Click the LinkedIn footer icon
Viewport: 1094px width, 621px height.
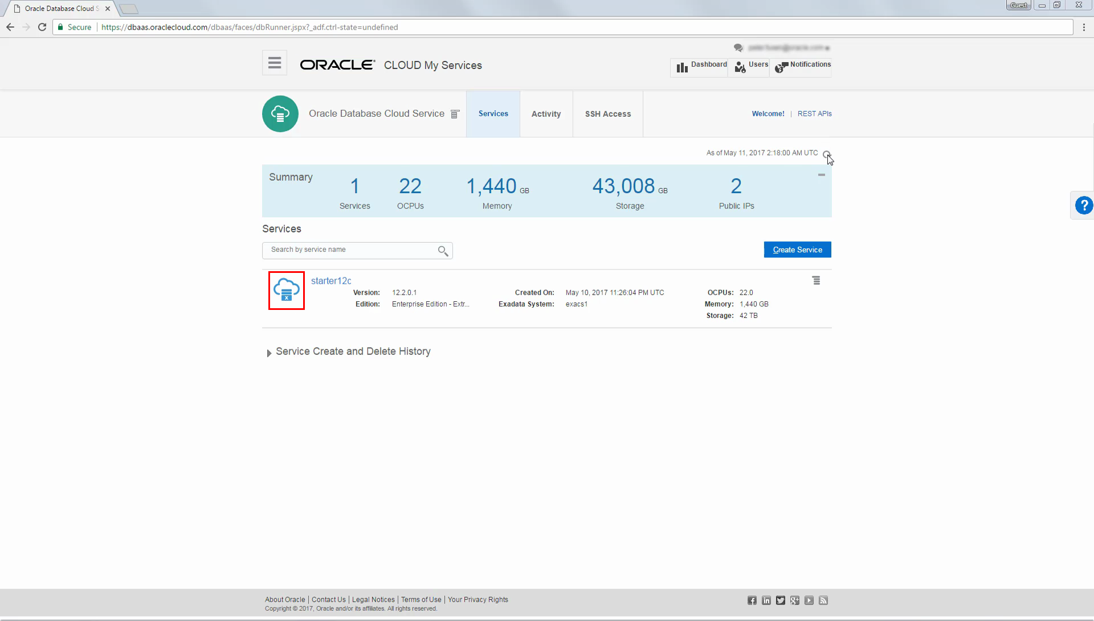(766, 600)
